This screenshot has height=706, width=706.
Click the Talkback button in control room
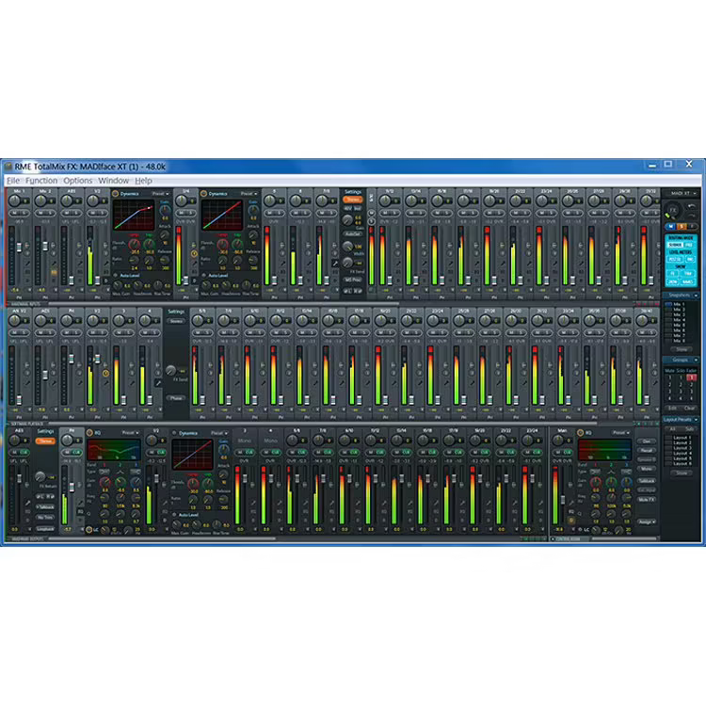(x=646, y=480)
